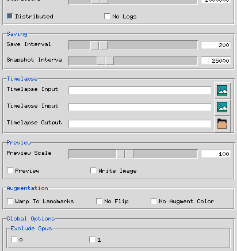Click the Timelapse Output label
The height and width of the screenshot is (251, 237).
point(34,123)
